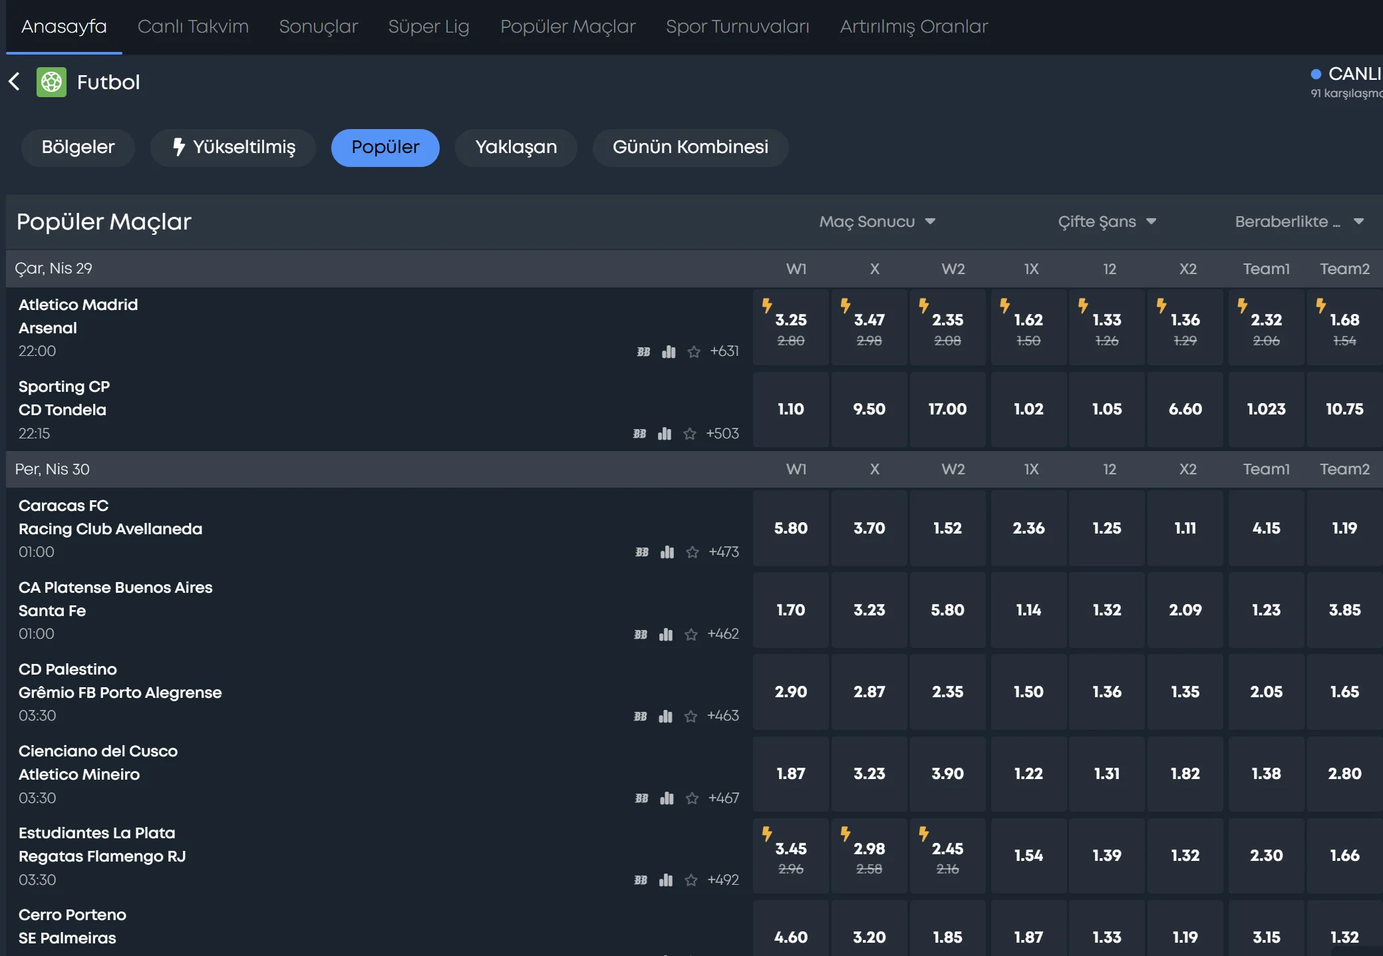Expand +631 more markets for Atletico Madrid match

pos(724,351)
